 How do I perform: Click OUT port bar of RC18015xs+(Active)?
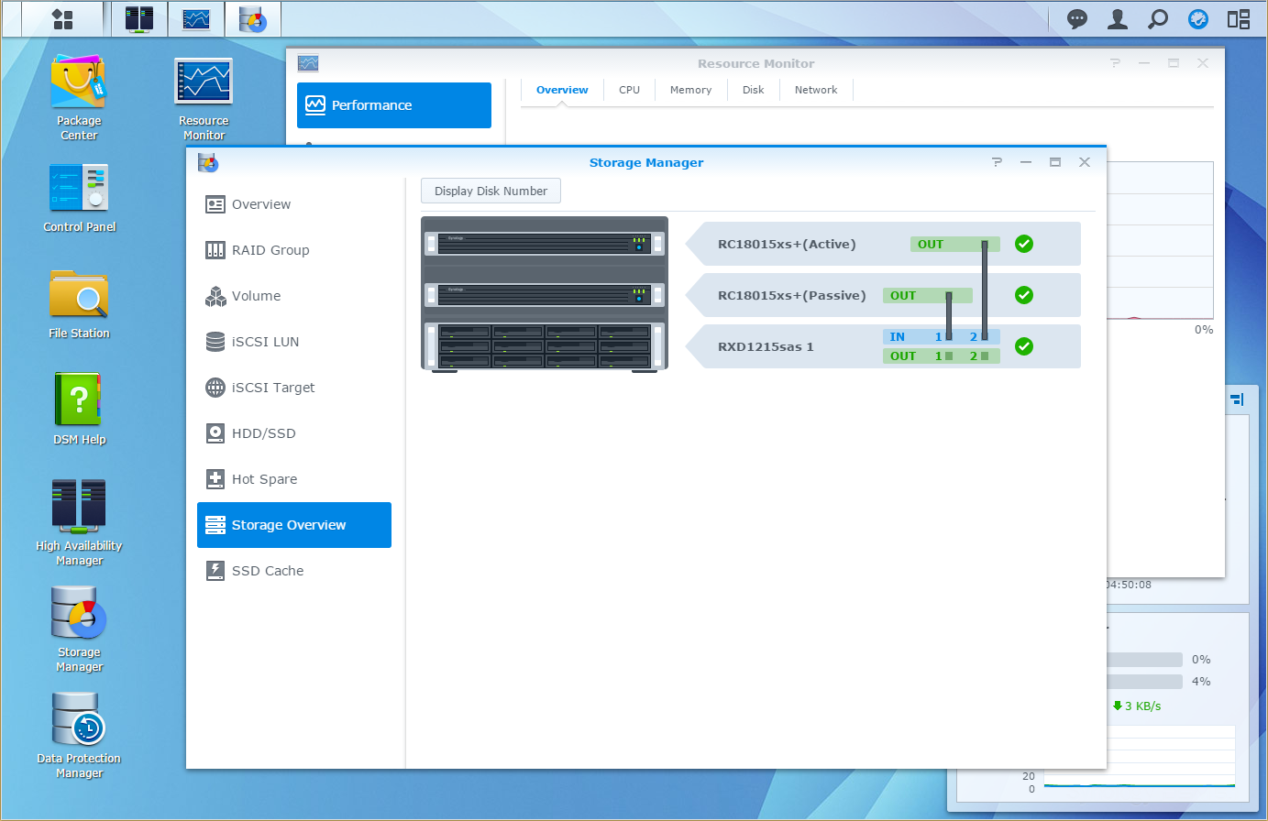tap(954, 244)
